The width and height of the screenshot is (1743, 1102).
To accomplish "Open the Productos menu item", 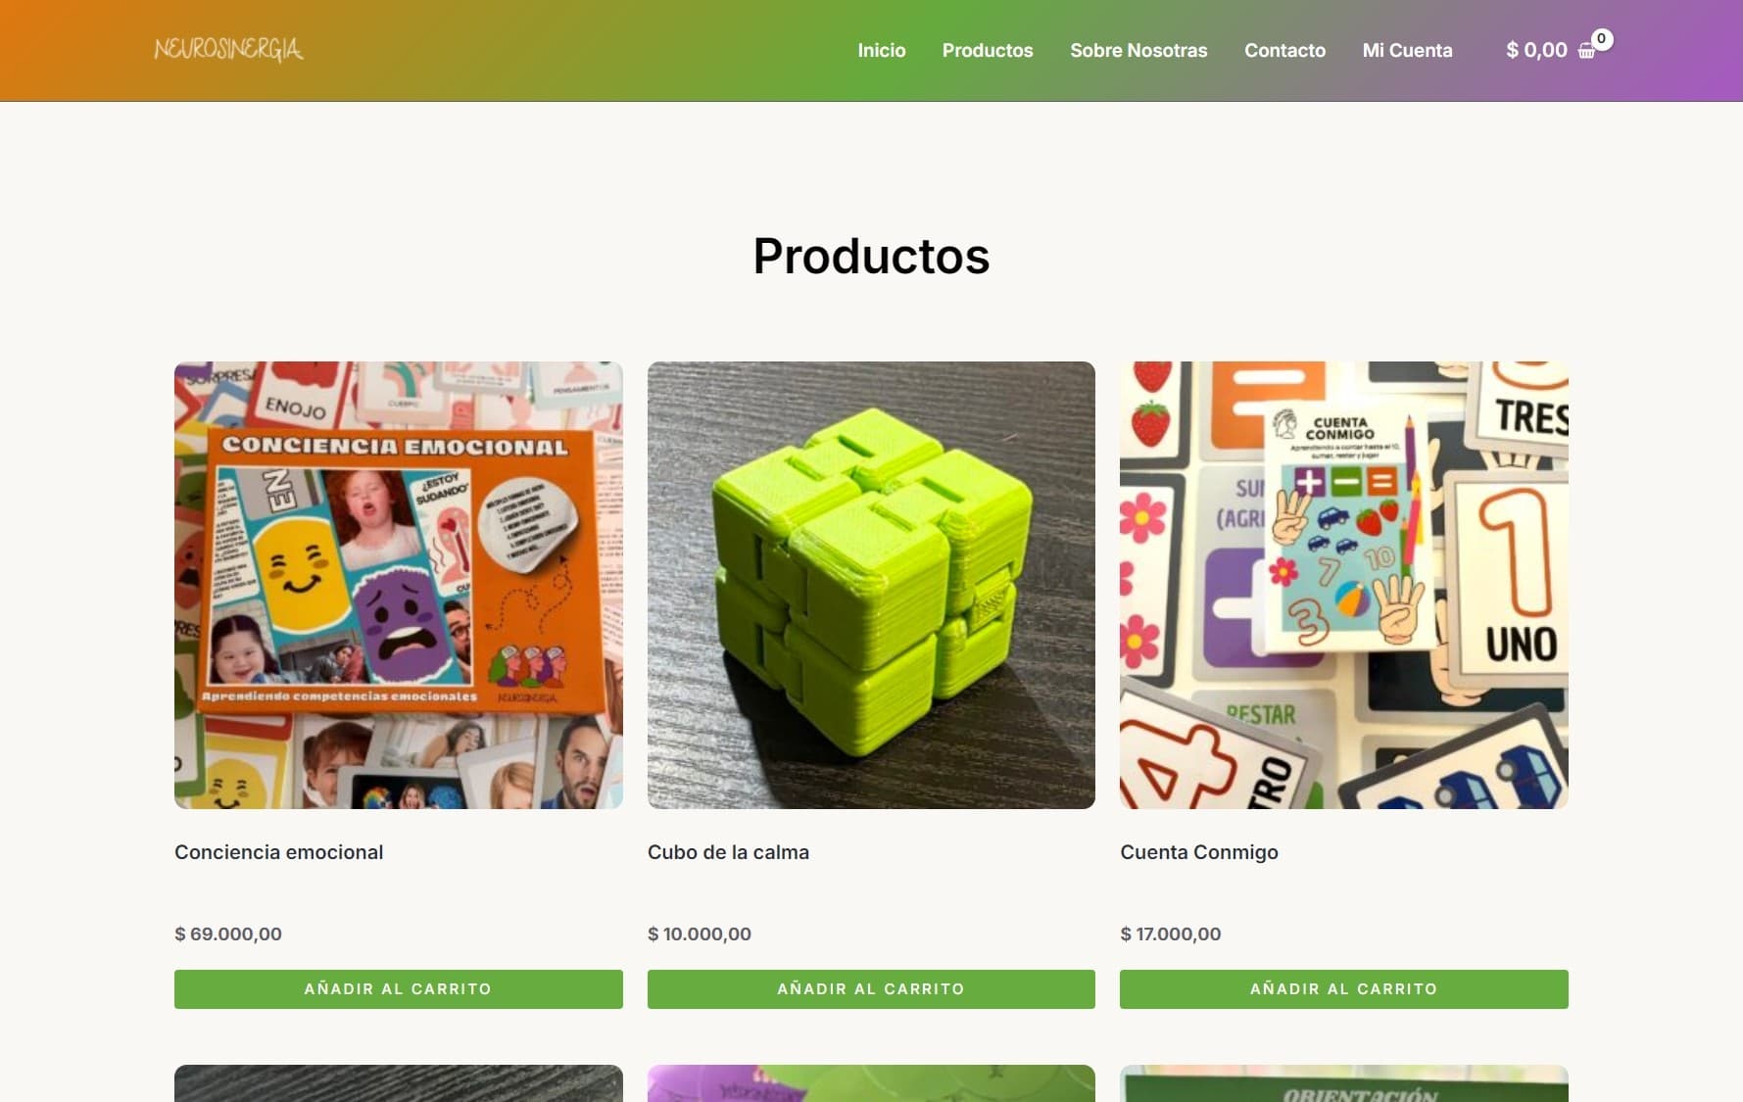I will (x=987, y=50).
